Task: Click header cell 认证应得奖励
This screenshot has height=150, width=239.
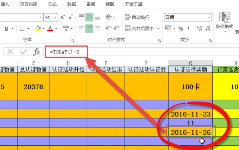Action: [x=190, y=69]
